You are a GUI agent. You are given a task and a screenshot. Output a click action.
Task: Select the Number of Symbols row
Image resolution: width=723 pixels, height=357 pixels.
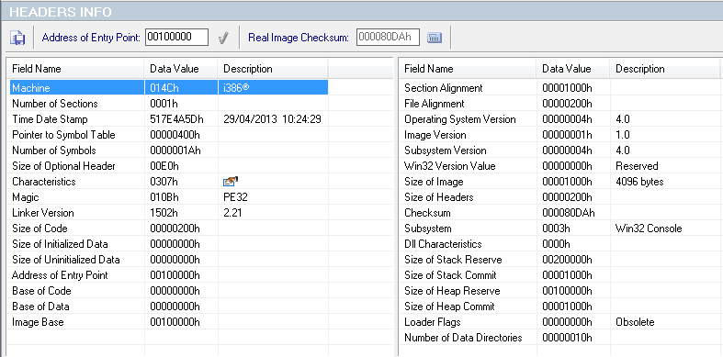169,151
